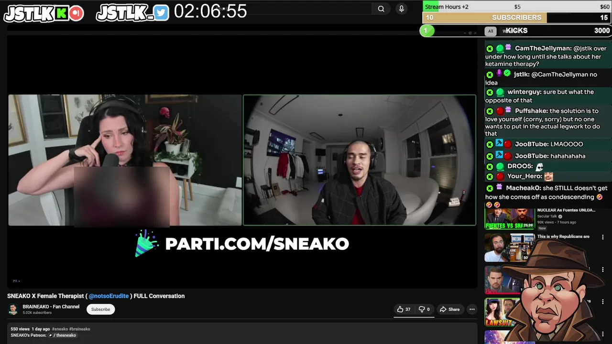Click '5.02K subscribers' text
The height and width of the screenshot is (344, 612).
(x=37, y=312)
